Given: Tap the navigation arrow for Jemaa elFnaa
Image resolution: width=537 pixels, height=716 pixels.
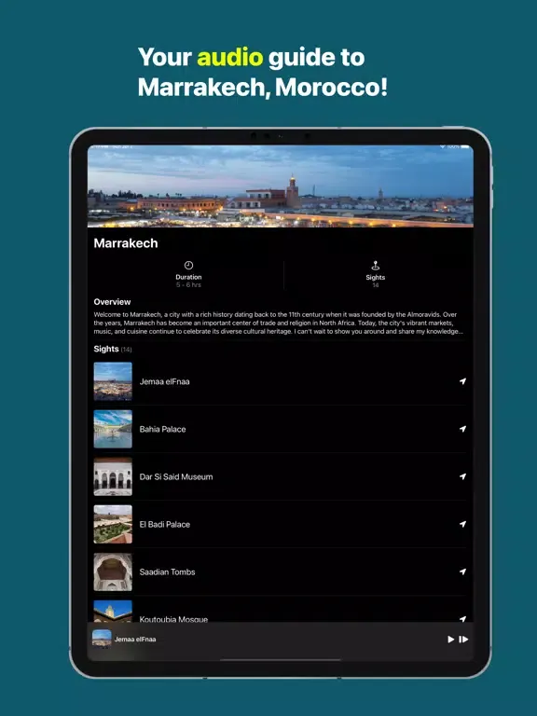Looking at the screenshot, I should pos(462,381).
